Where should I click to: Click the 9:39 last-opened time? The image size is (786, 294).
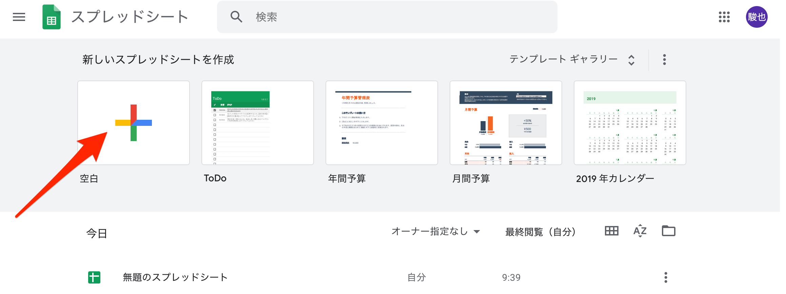[511, 277]
